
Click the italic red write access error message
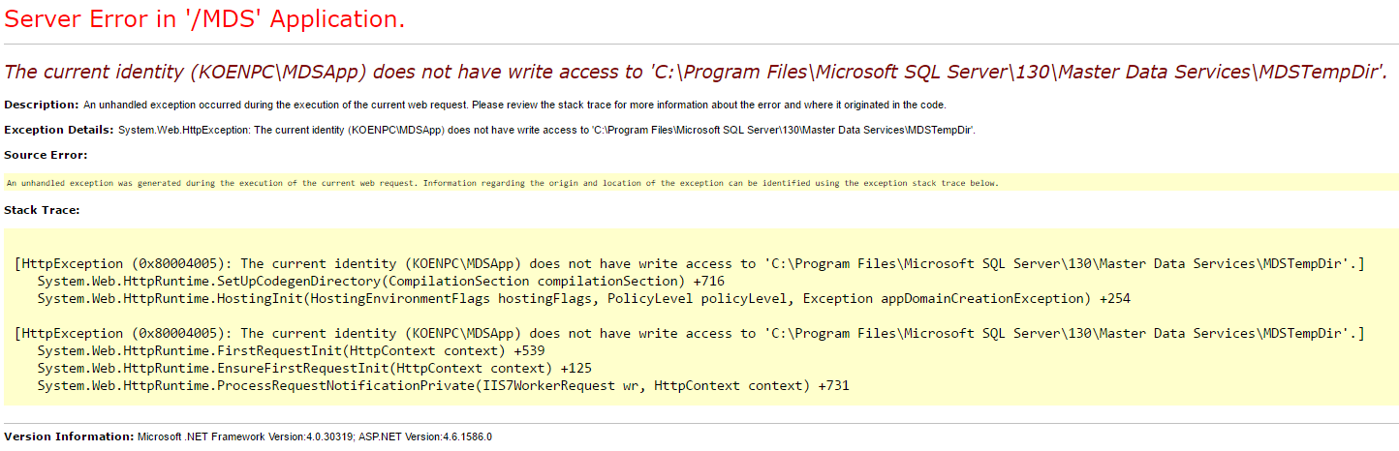pyautogui.click(x=697, y=72)
